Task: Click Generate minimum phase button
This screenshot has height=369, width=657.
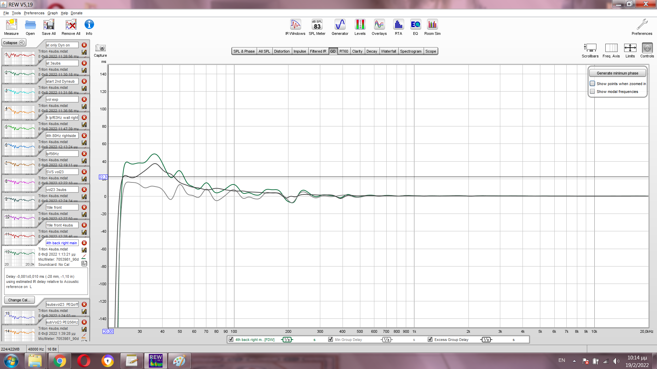Action: click(x=617, y=73)
